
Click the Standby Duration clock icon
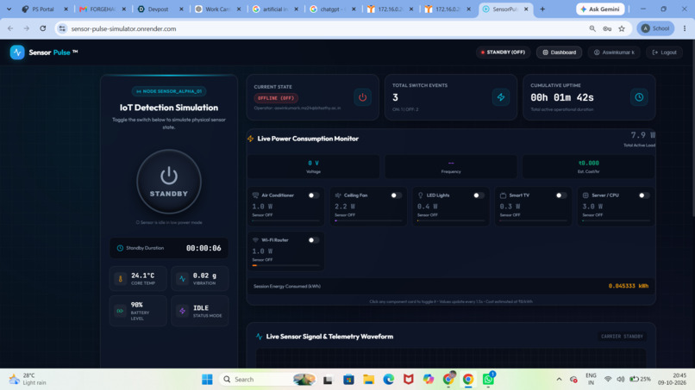click(120, 248)
